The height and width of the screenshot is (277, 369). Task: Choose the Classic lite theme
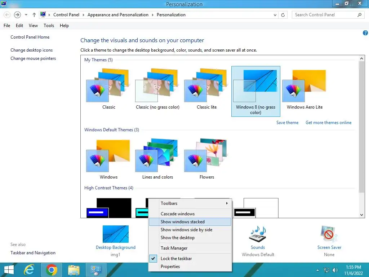[x=206, y=85]
